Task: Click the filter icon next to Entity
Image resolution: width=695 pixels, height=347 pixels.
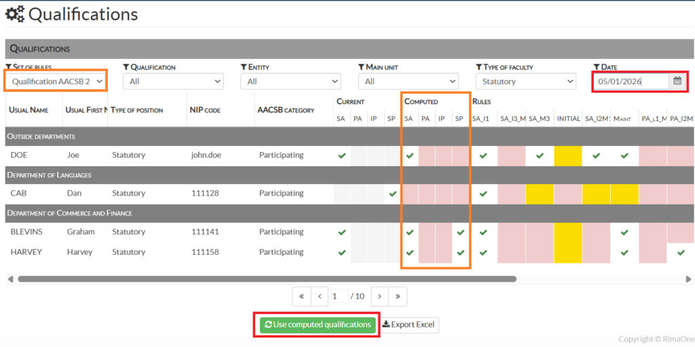Action: tap(244, 67)
